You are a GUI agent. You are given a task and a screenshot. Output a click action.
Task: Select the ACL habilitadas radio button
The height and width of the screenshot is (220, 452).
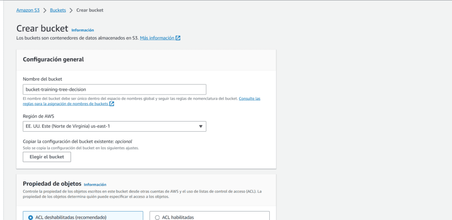158,217
